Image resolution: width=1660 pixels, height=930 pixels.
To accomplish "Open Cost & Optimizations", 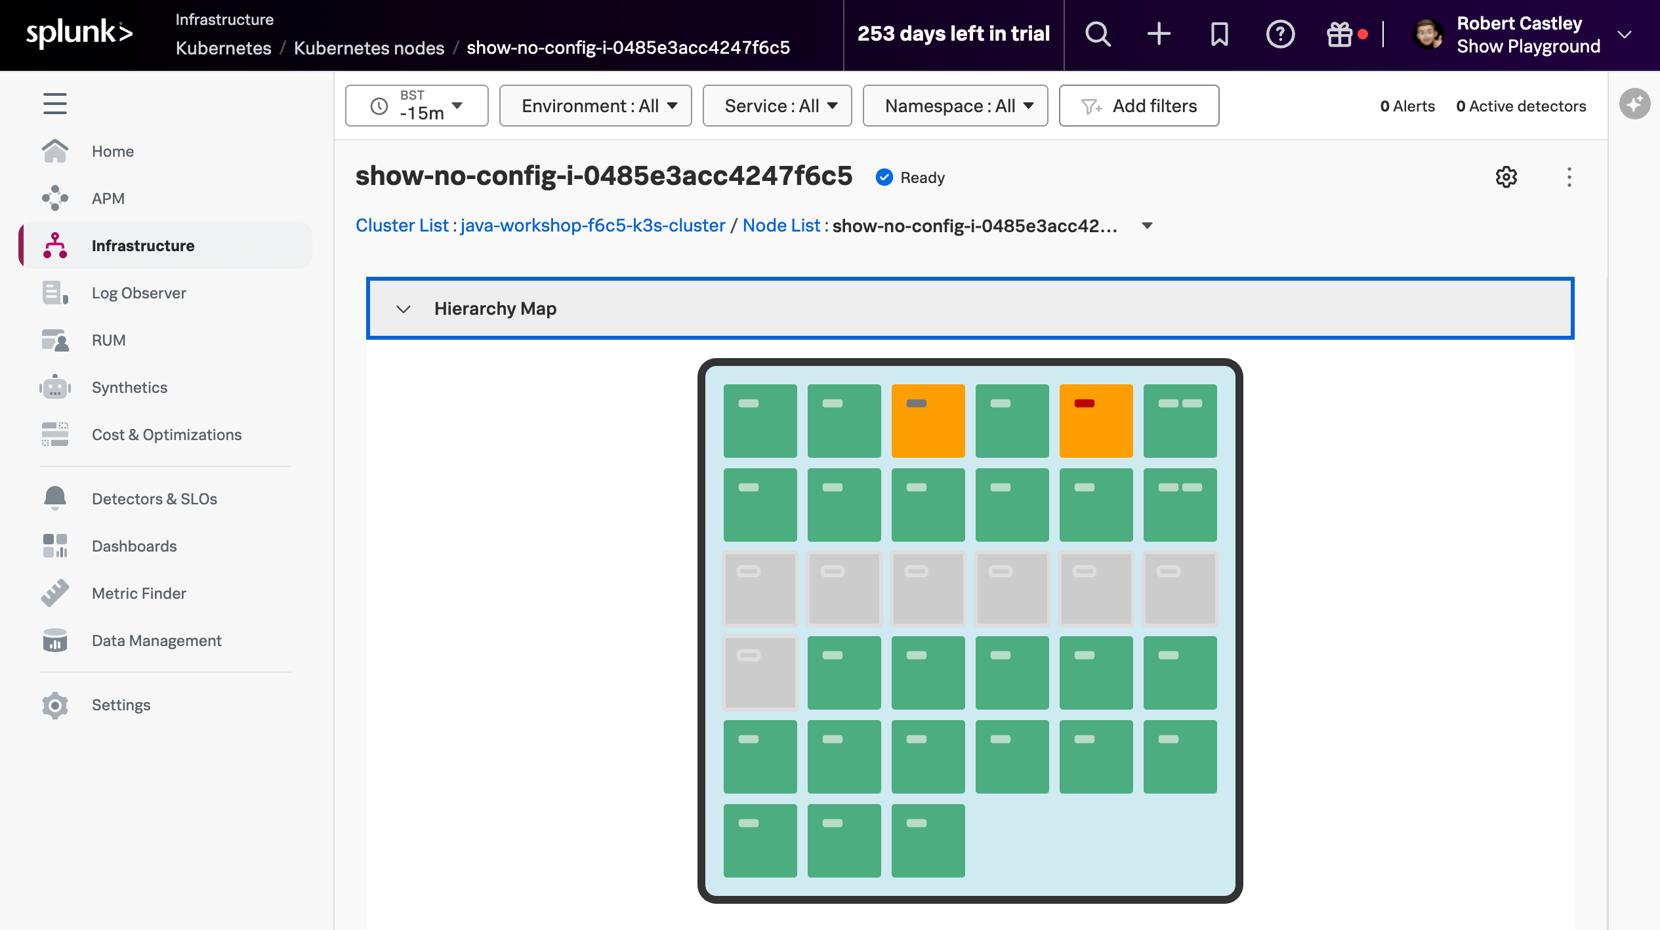I will pos(165,435).
